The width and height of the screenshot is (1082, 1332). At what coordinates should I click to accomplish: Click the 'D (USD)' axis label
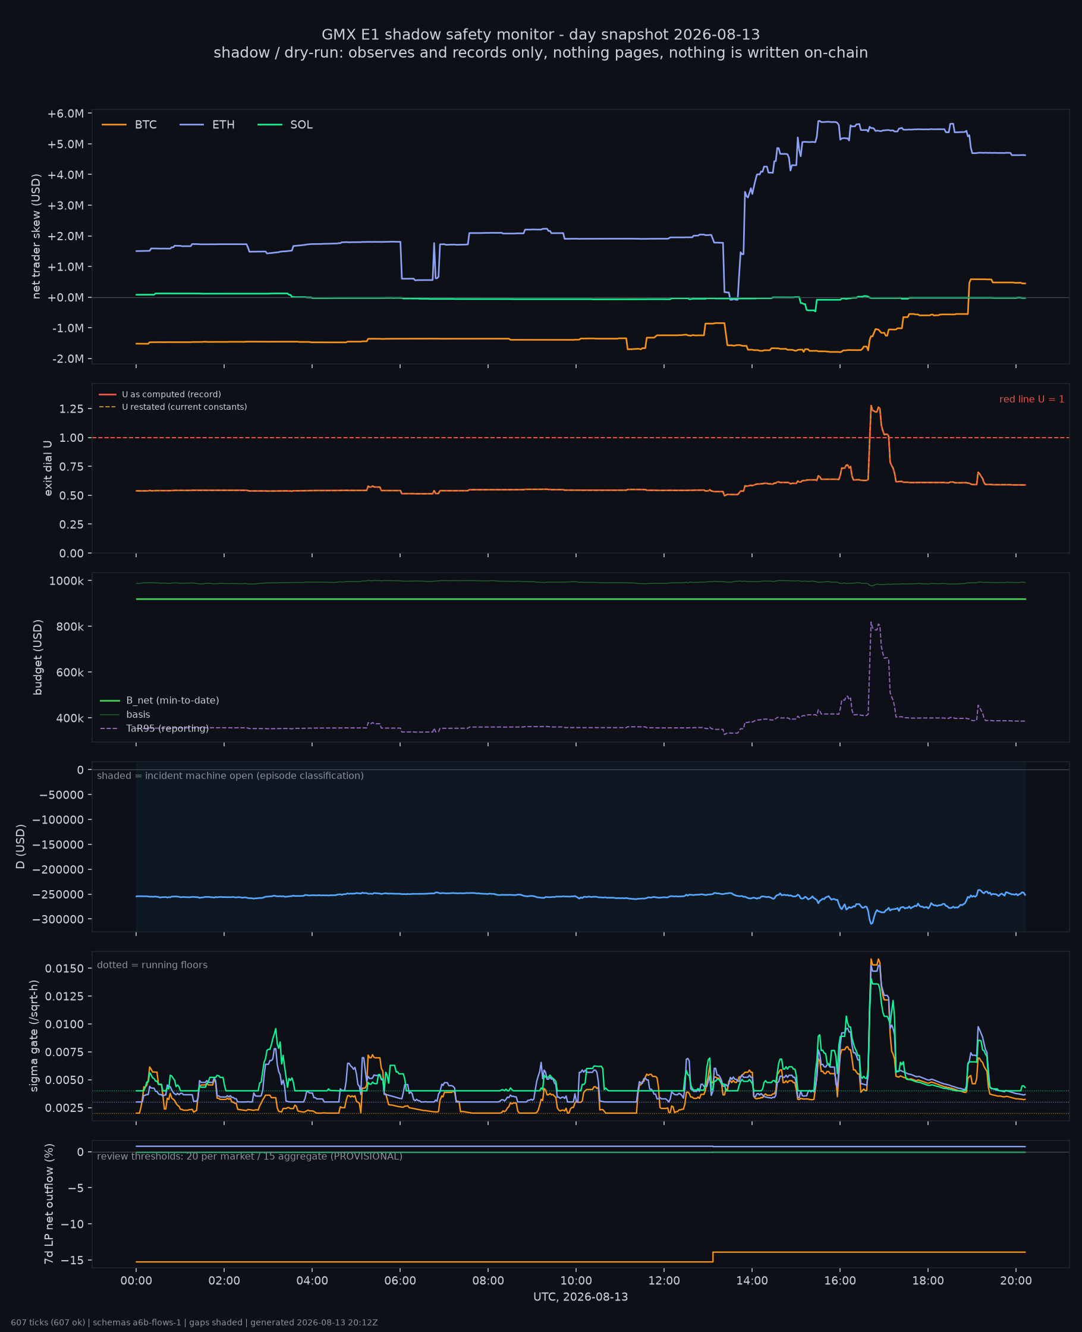click(21, 846)
